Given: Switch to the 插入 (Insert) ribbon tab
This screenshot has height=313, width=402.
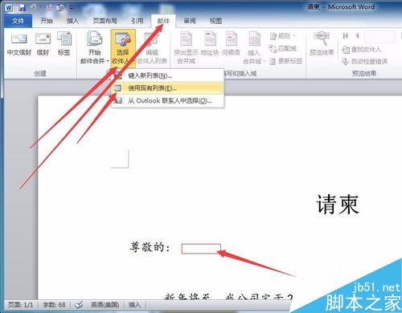Looking at the screenshot, I should (x=72, y=21).
